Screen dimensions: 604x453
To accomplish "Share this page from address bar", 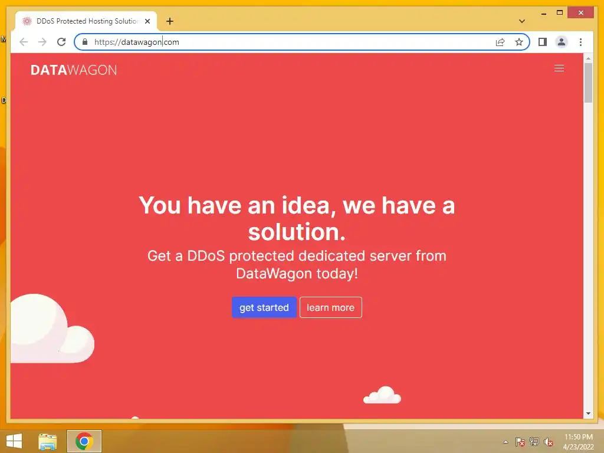I will tap(500, 42).
